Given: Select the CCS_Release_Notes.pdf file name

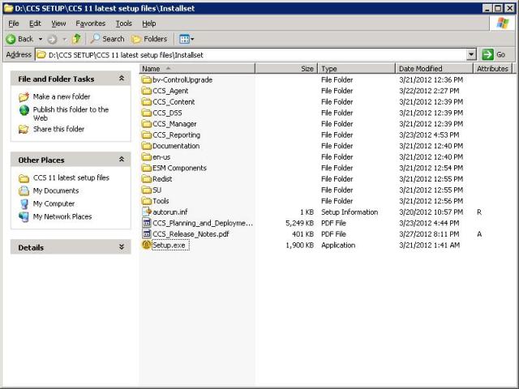Looking at the screenshot, I should [191, 234].
